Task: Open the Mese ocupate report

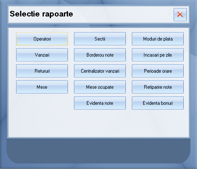Action: (100, 87)
